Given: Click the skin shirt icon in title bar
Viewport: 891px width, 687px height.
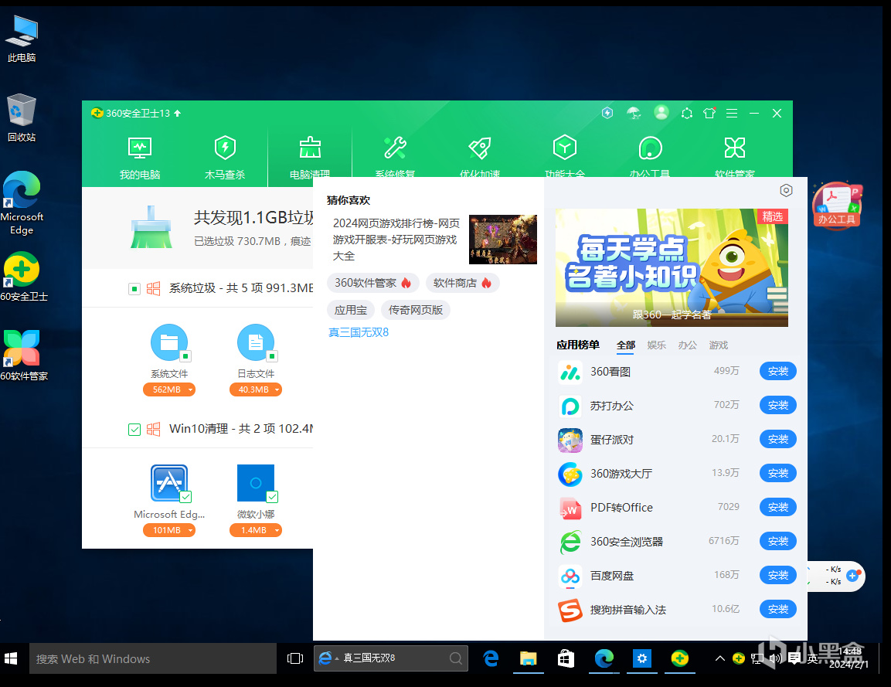Looking at the screenshot, I should [709, 113].
